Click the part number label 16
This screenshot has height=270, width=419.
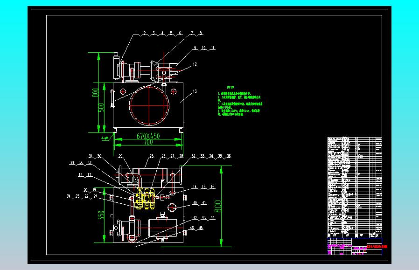pos(212,187)
